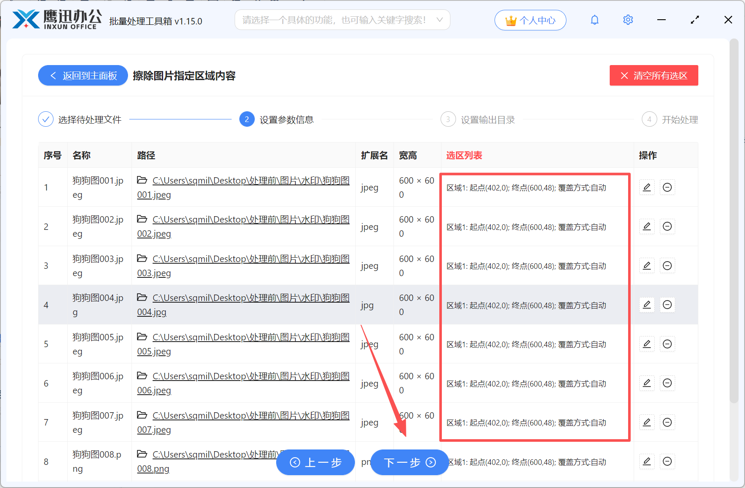Click the crown icon in 个人中心
This screenshot has height=488, width=745.
[x=510, y=20]
